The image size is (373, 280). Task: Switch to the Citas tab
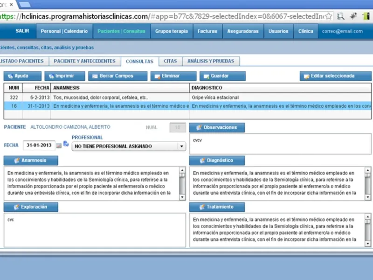[x=170, y=61]
